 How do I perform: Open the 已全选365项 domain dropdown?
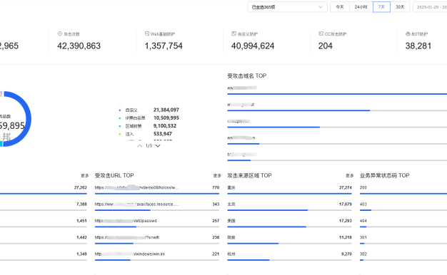(x=287, y=7)
